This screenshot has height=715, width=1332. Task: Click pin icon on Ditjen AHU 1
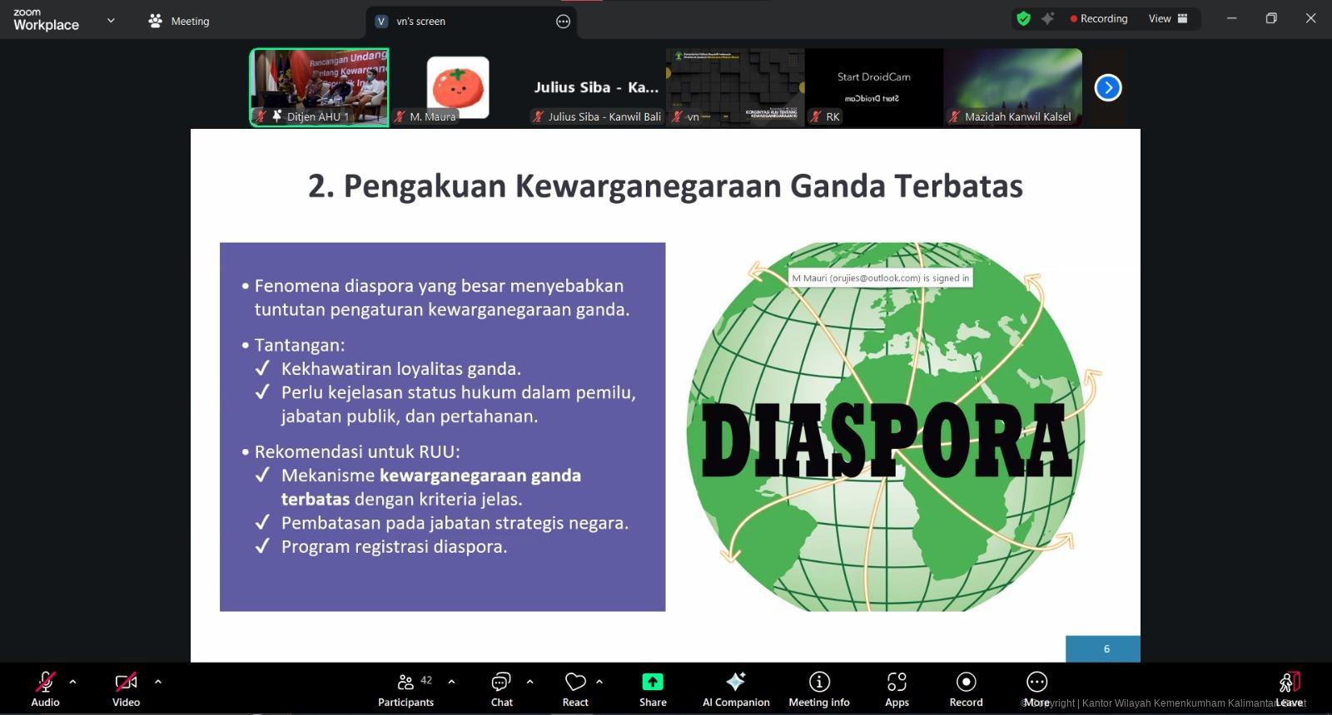tap(276, 116)
